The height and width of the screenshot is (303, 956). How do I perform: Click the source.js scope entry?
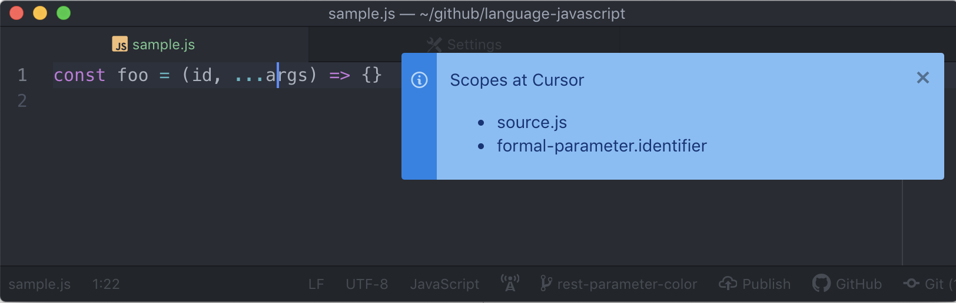pyautogui.click(x=532, y=122)
